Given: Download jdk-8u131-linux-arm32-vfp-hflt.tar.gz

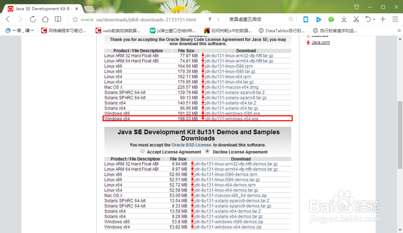Looking at the screenshot, I should pyautogui.click(x=239, y=56).
